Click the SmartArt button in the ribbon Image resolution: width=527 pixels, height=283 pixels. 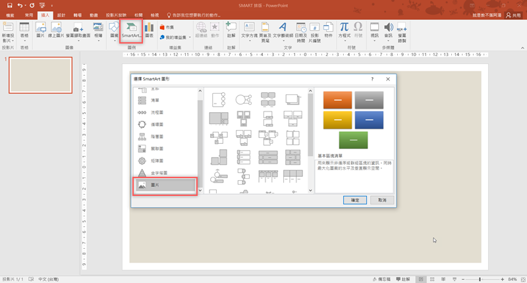pyautogui.click(x=130, y=31)
